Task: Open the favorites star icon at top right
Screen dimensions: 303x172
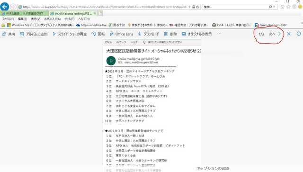Action: (288, 7)
